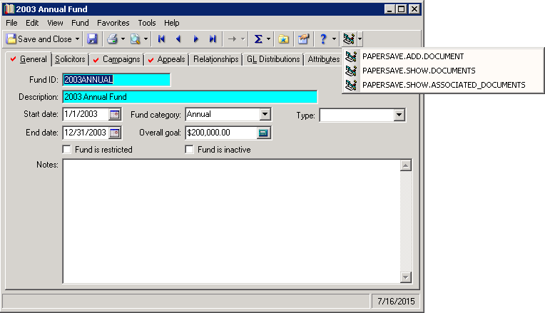Expand the print preview dropdown arrow
The height and width of the screenshot is (313, 545).
pos(146,39)
